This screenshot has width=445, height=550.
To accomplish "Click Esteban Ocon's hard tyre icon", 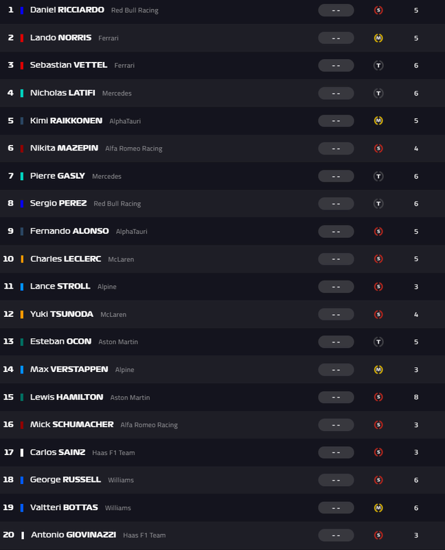I will 378,342.
